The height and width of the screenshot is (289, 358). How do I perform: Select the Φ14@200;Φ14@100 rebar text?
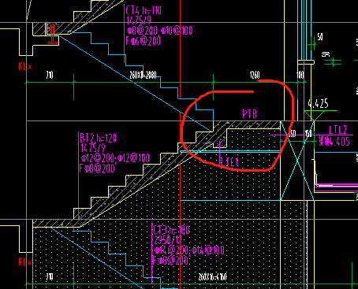coord(189,250)
